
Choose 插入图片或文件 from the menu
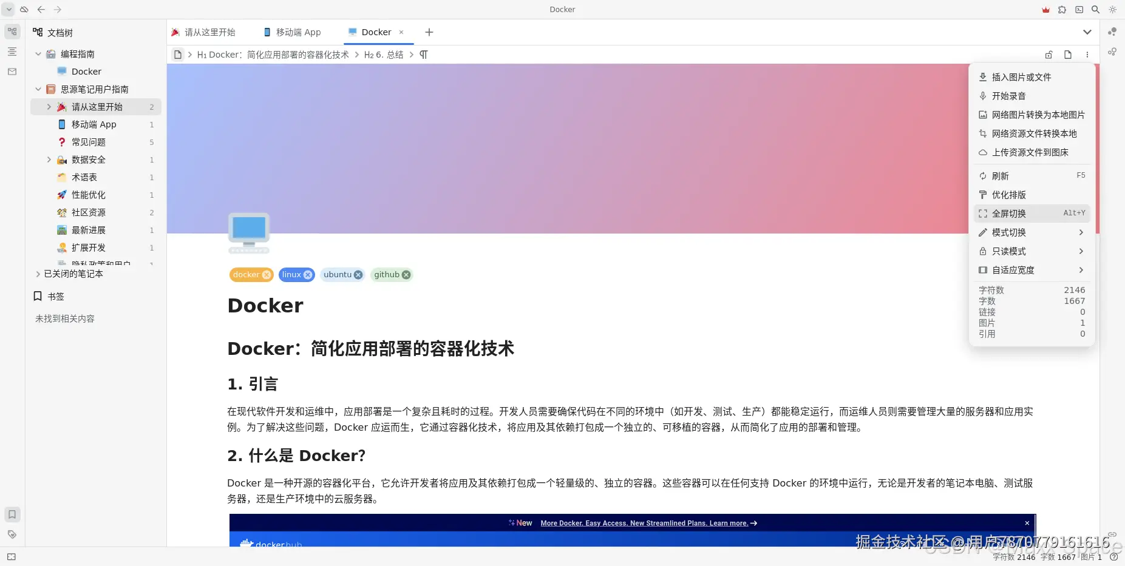tap(1032, 77)
